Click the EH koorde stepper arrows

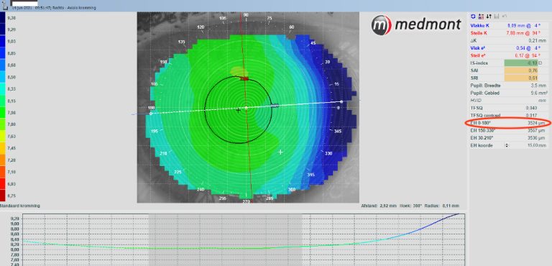pyautogui.click(x=507, y=145)
